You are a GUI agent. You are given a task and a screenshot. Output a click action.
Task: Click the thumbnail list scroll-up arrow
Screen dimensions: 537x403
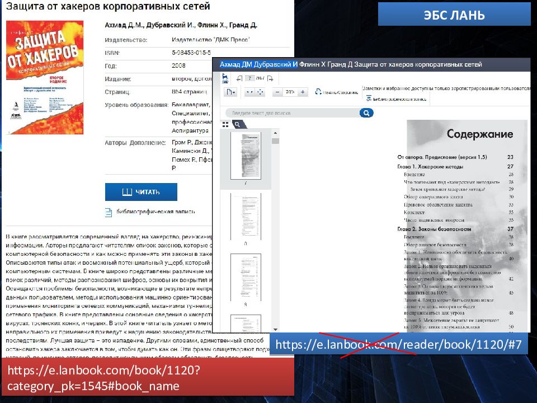click(275, 133)
